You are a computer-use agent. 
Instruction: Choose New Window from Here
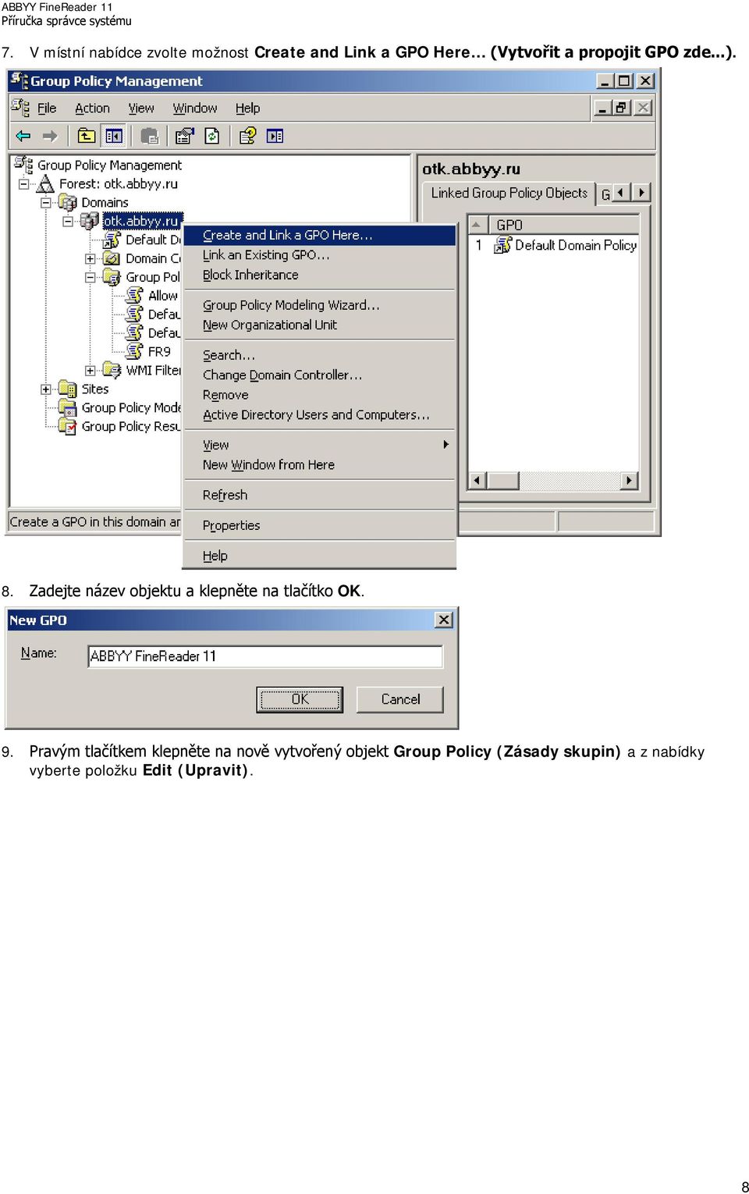[x=319, y=465]
